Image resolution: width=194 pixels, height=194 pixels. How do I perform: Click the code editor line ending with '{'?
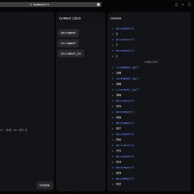tap(14, 130)
